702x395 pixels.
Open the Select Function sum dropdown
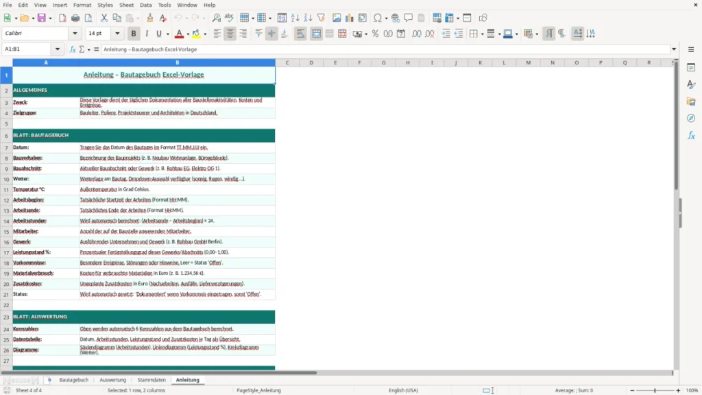88,49
